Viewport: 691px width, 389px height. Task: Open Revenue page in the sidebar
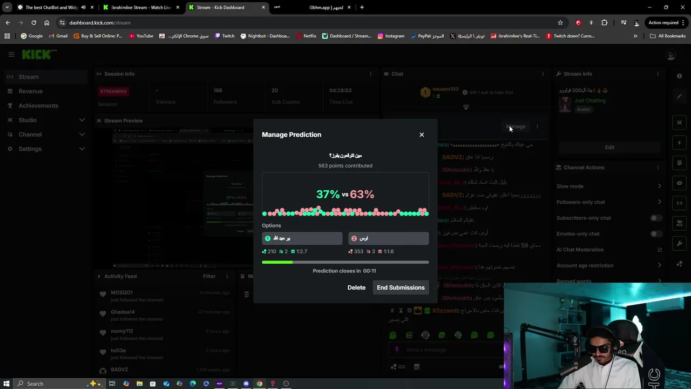click(x=46, y=91)
